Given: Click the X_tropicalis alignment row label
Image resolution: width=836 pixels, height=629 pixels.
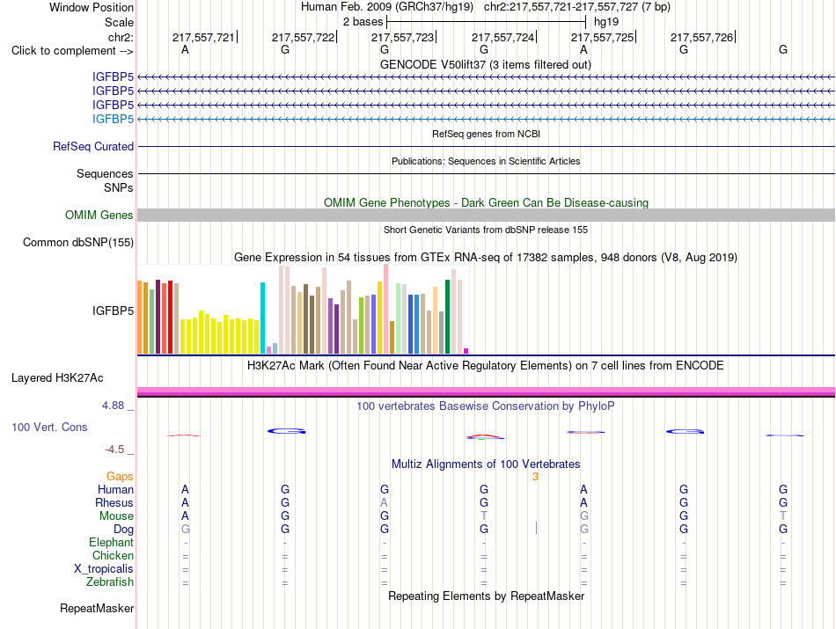Looking at the screenshot, I should coord(104,569).
